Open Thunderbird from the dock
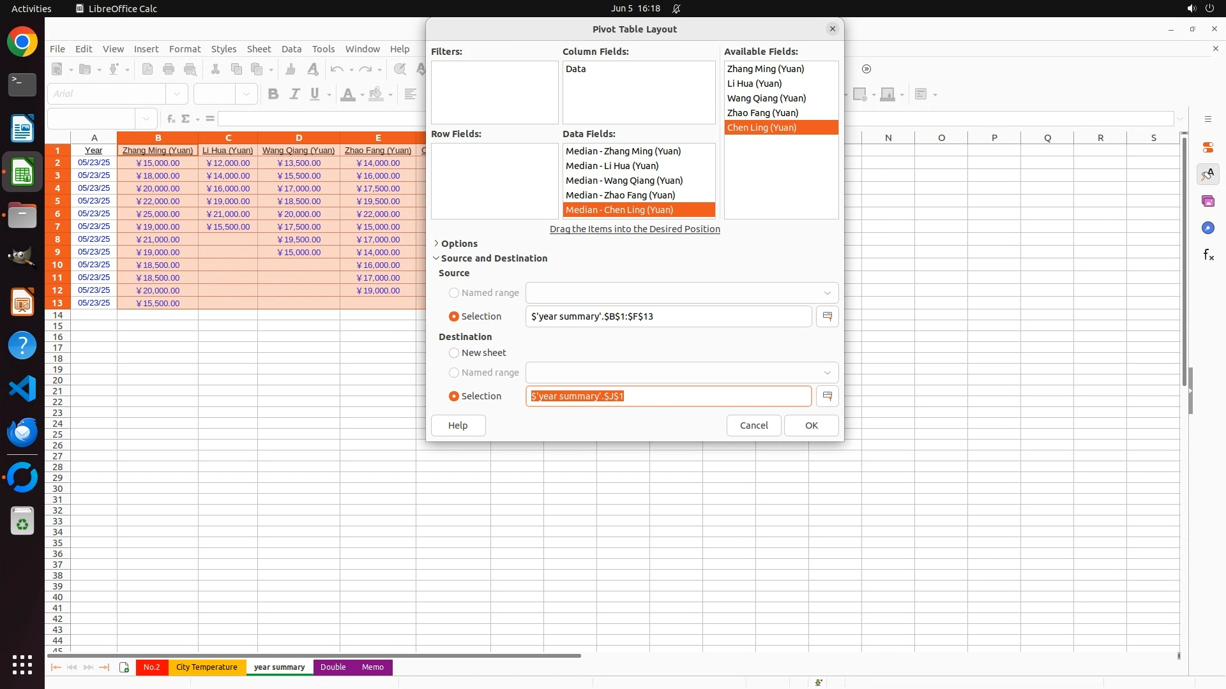1226x689 pixels. point(22,433)
